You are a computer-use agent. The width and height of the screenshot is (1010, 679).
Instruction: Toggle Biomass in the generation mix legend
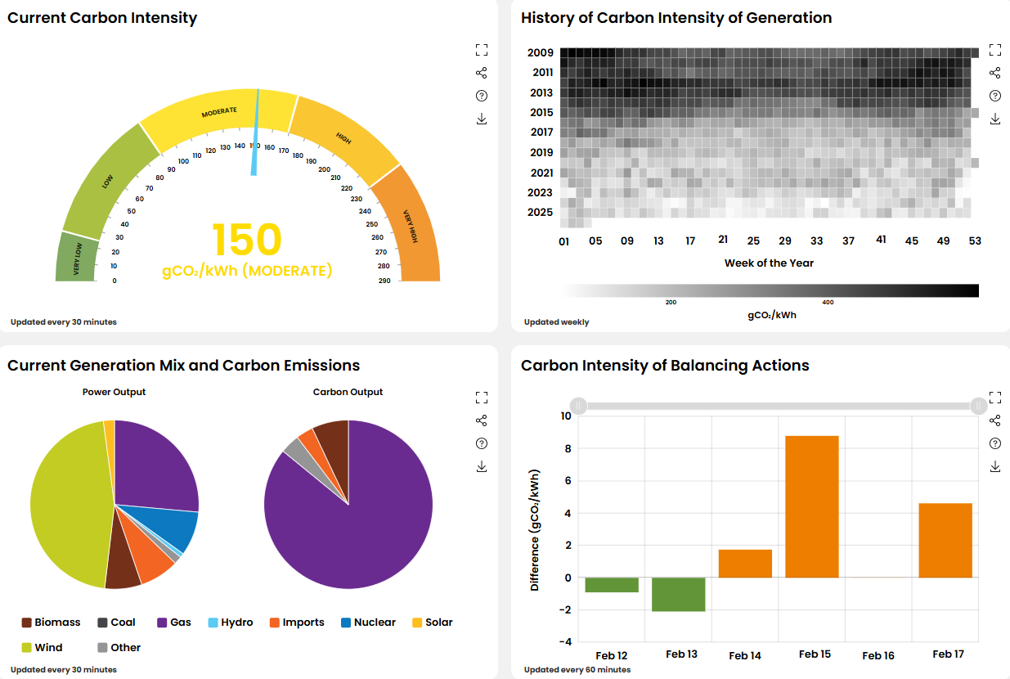tap(51, 623)
